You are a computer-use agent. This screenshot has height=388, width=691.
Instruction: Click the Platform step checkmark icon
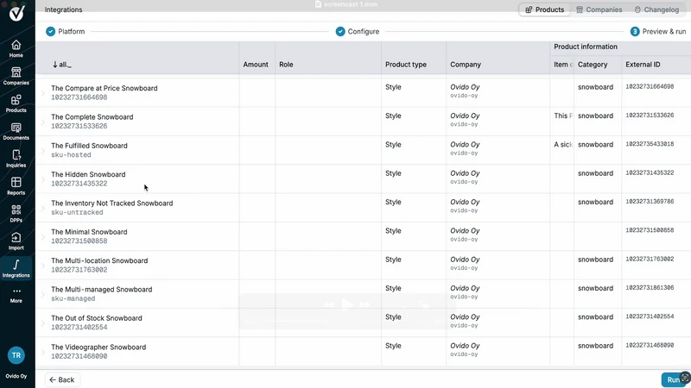click(51, 31)
